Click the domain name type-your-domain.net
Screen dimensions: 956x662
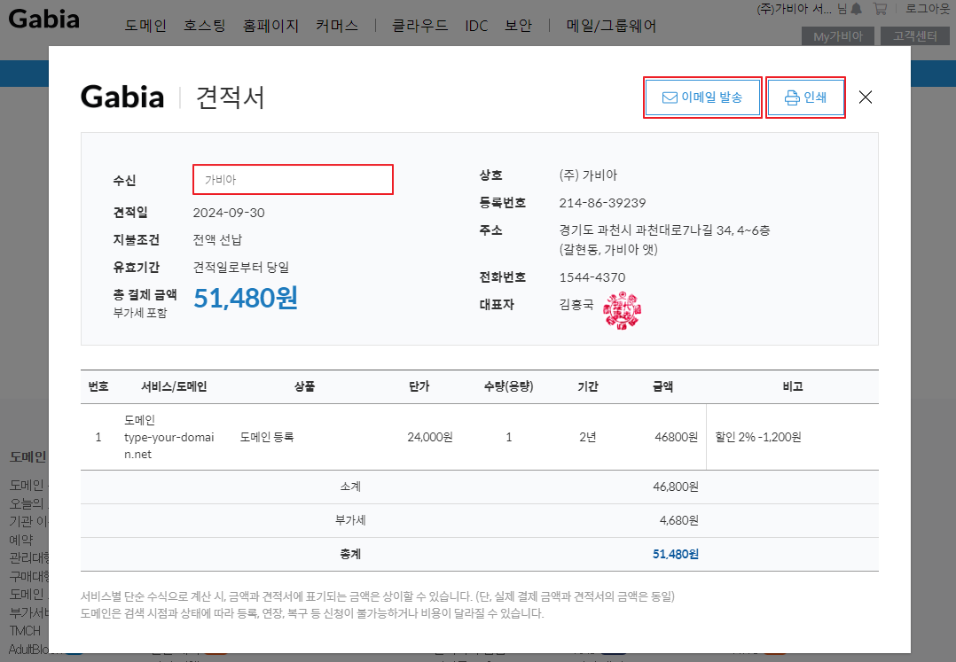pyautogui.click(x=168, y=446)
